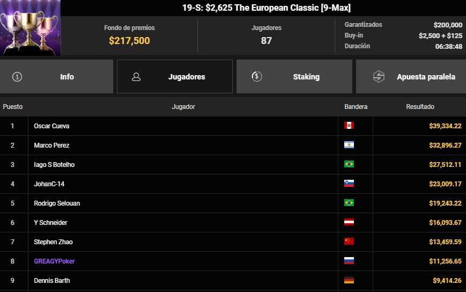Click the Info circle icon
The height and width of the screenshot is (292, 466).
17,77
